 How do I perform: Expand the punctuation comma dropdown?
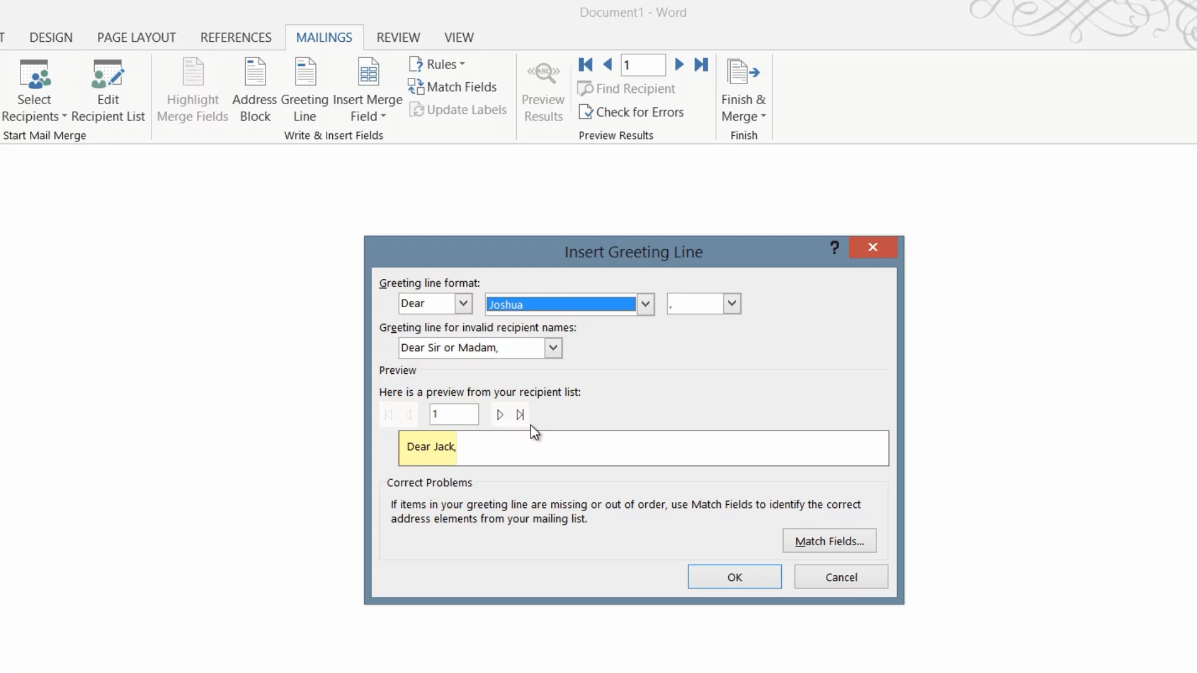click(x=732, y=304)
